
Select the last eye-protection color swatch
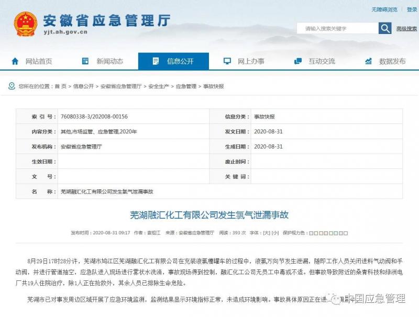pos(346,233)
